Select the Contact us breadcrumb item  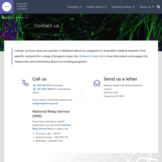pos(22,18)
